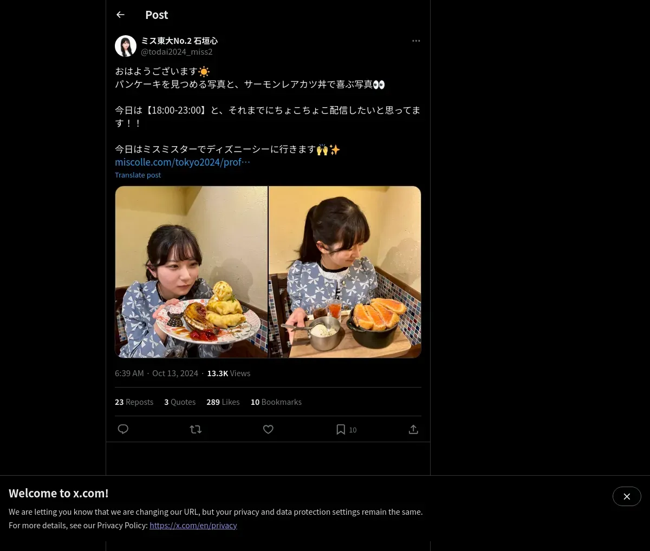View the pancake photo on left
The height and width of the screenshot is (551, 650).
(191, 272)
